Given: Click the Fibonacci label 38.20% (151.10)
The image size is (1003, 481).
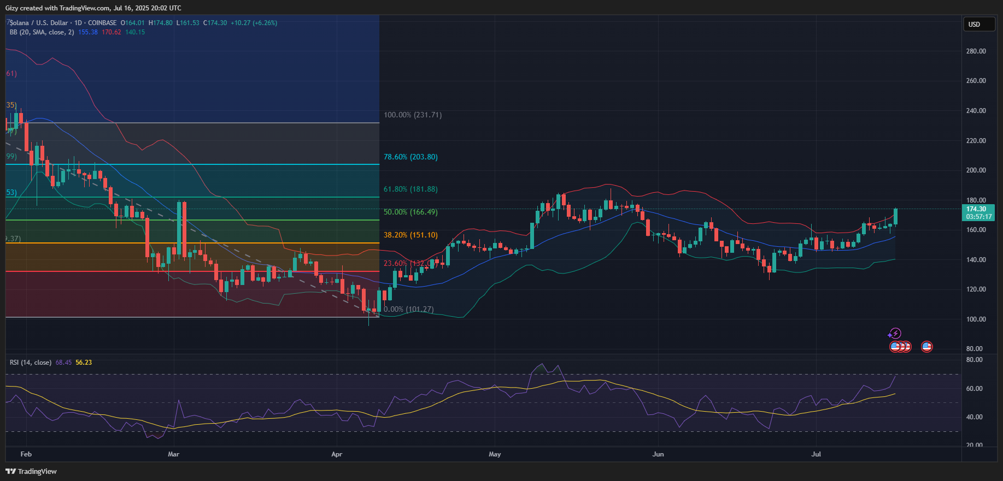Looking at the screenshot, I should [410, 235].
